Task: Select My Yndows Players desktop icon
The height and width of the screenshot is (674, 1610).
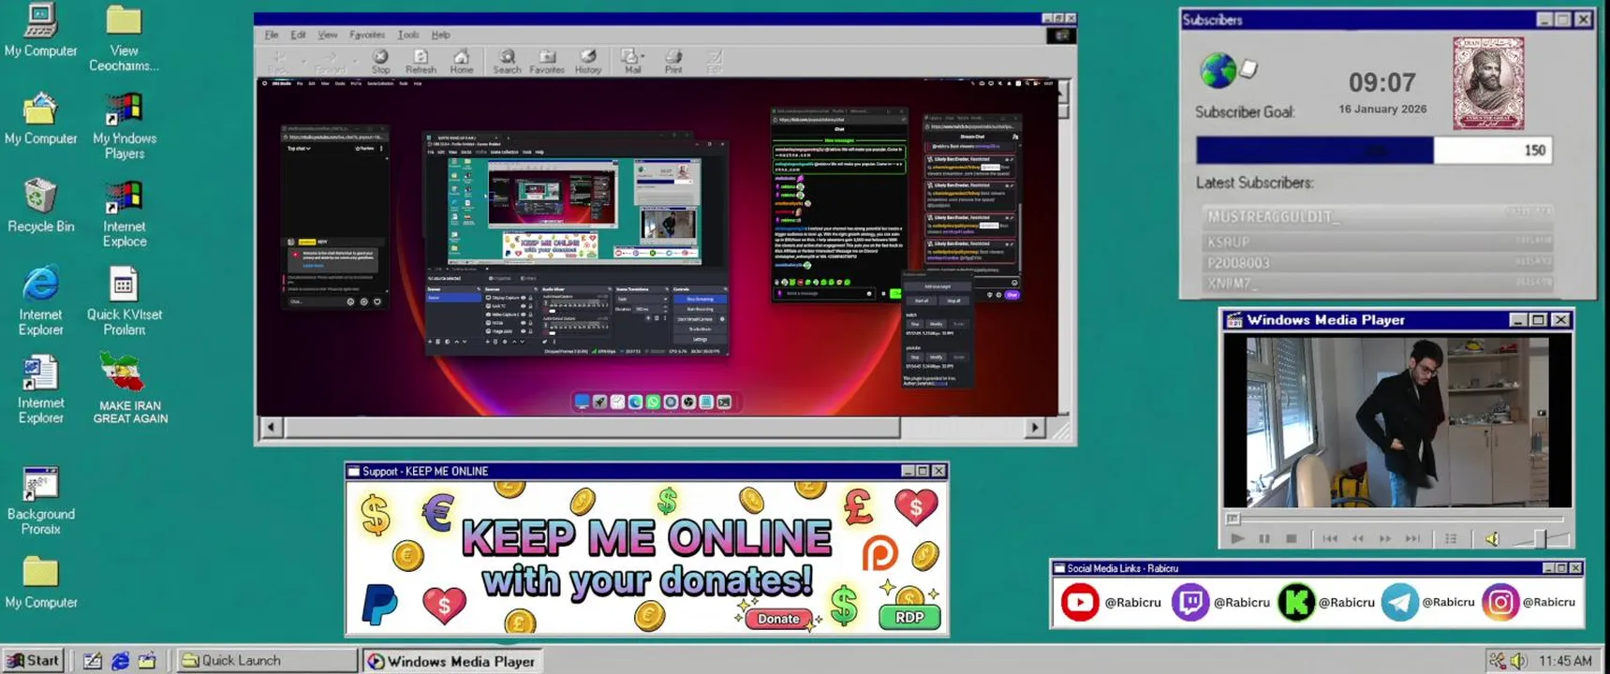Action: (x=124, y=125)
